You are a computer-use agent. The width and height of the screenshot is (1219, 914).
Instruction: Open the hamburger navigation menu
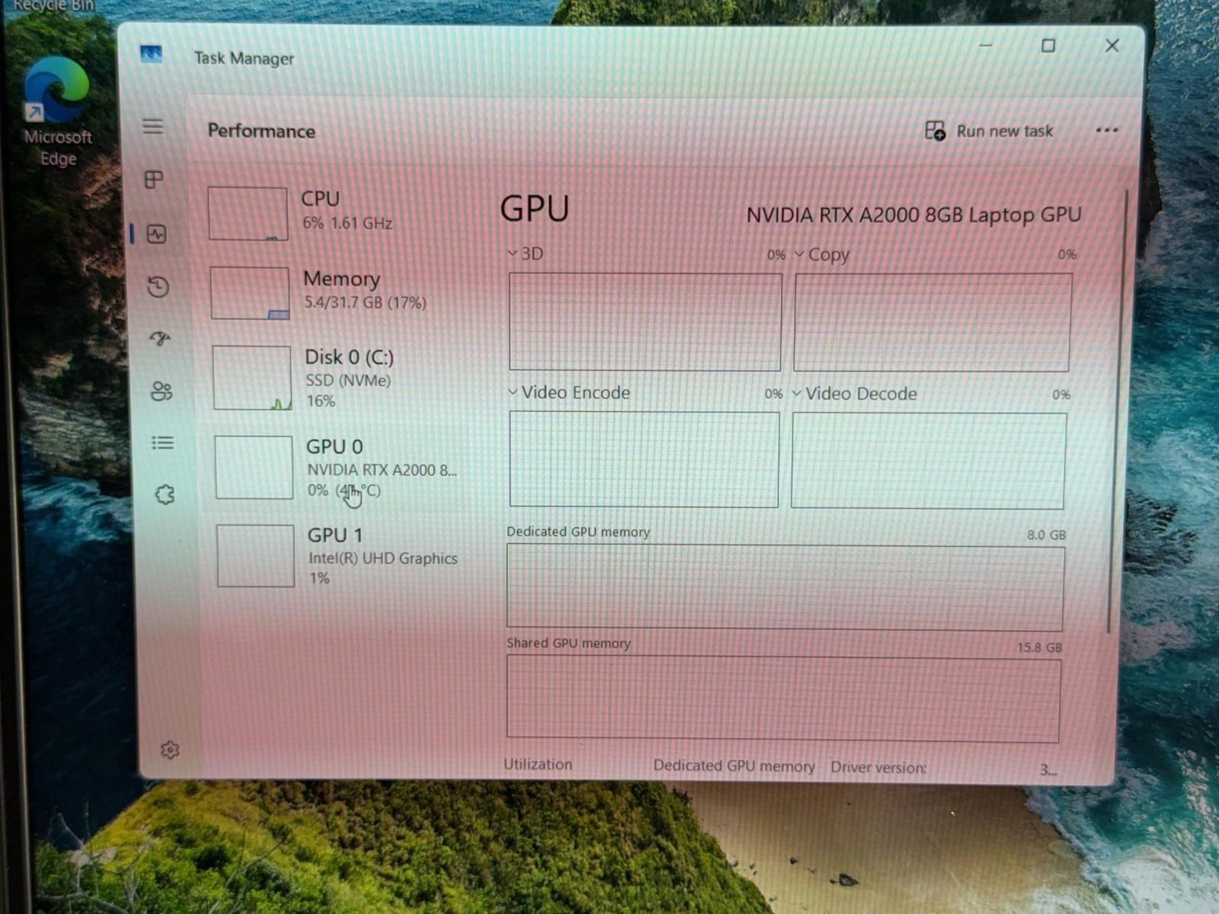153,126
